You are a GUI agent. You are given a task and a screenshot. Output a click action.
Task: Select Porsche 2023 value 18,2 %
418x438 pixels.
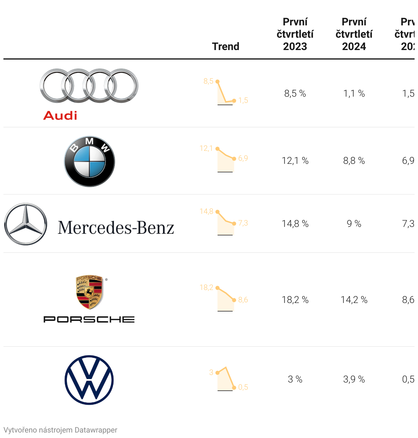(x=295, y=300)
